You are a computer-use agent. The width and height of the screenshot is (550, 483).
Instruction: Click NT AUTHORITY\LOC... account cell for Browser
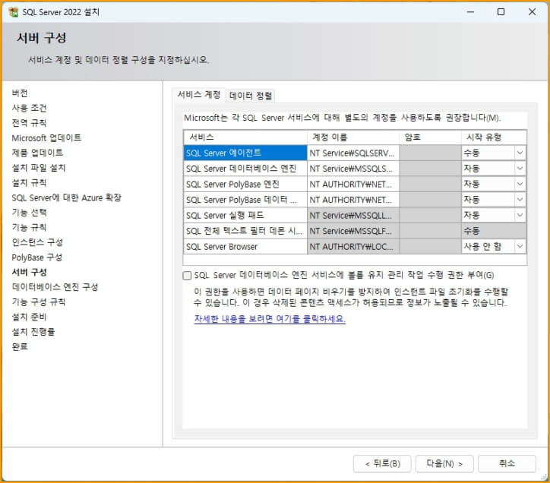pyautogui.click(x=353, y=247)
